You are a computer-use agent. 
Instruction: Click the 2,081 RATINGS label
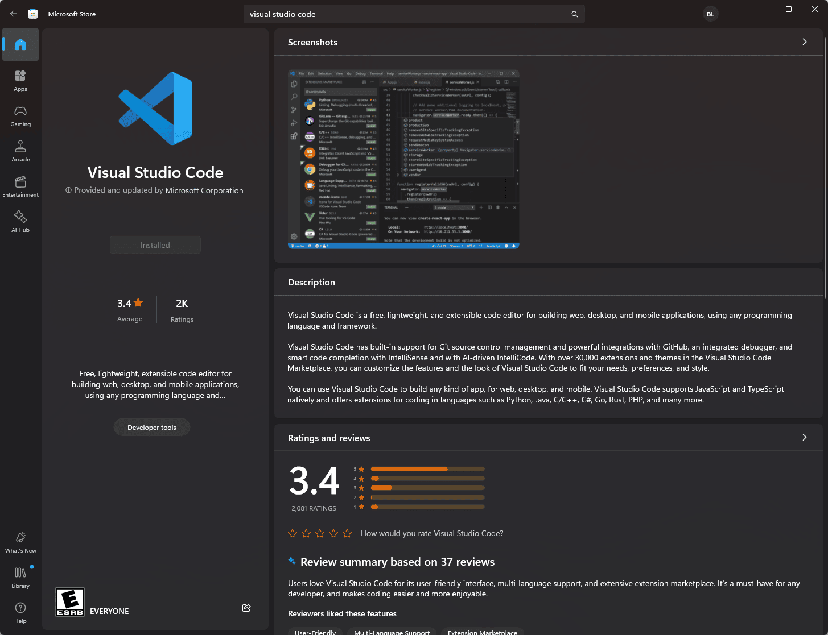pos(314,508)
